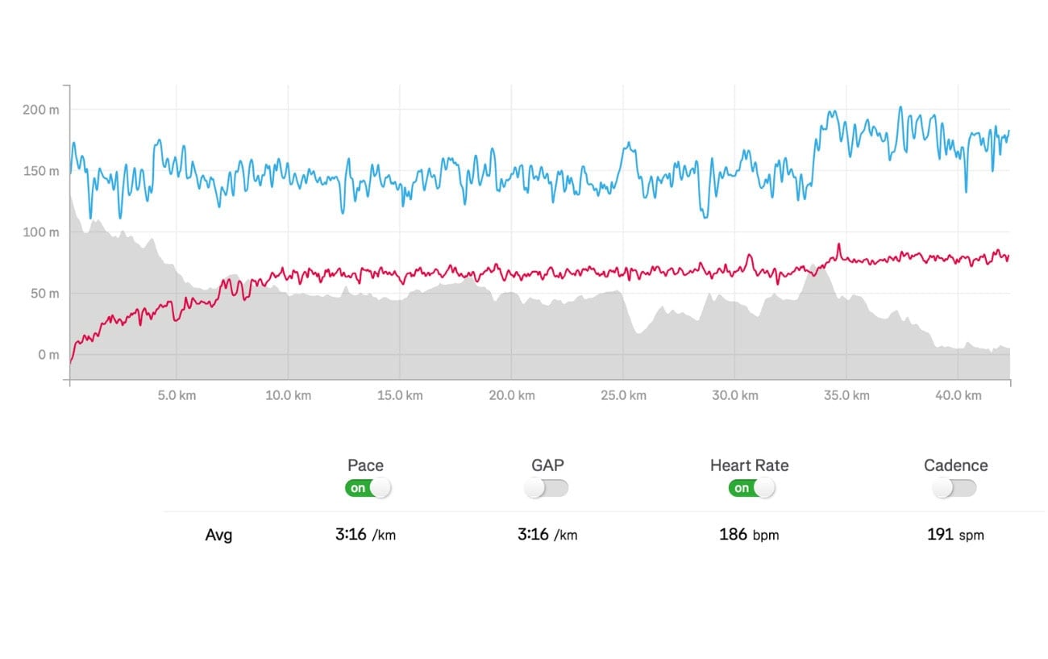Disable the Heart Rate toggle switch
The height and width of the screenshot is (659, 1048).
coord(751,488)
